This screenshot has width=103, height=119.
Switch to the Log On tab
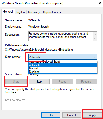click(20, 12)
